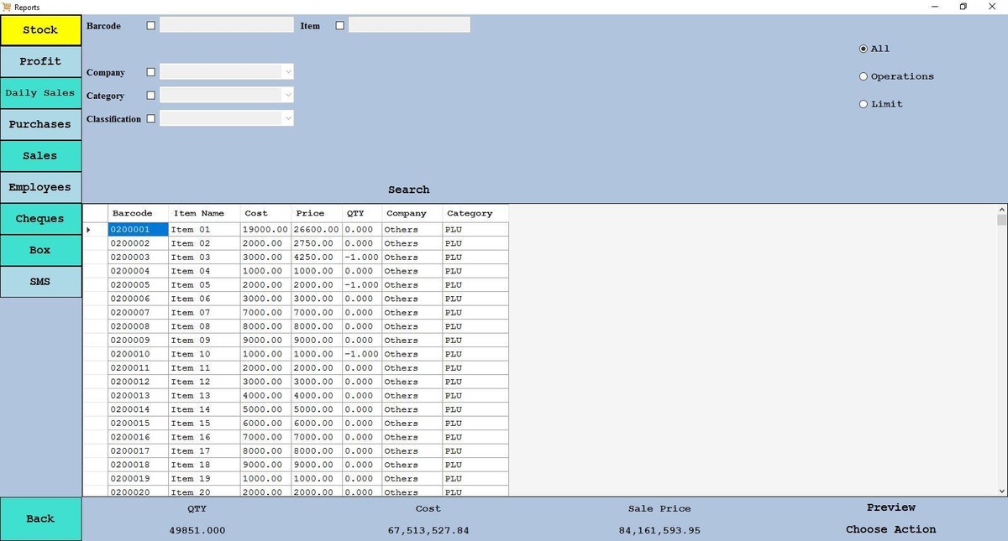The height and width of the screenshot is (541, 1008).
Task: Expand the Company dropdown list
Action: (x=288, y=73)
